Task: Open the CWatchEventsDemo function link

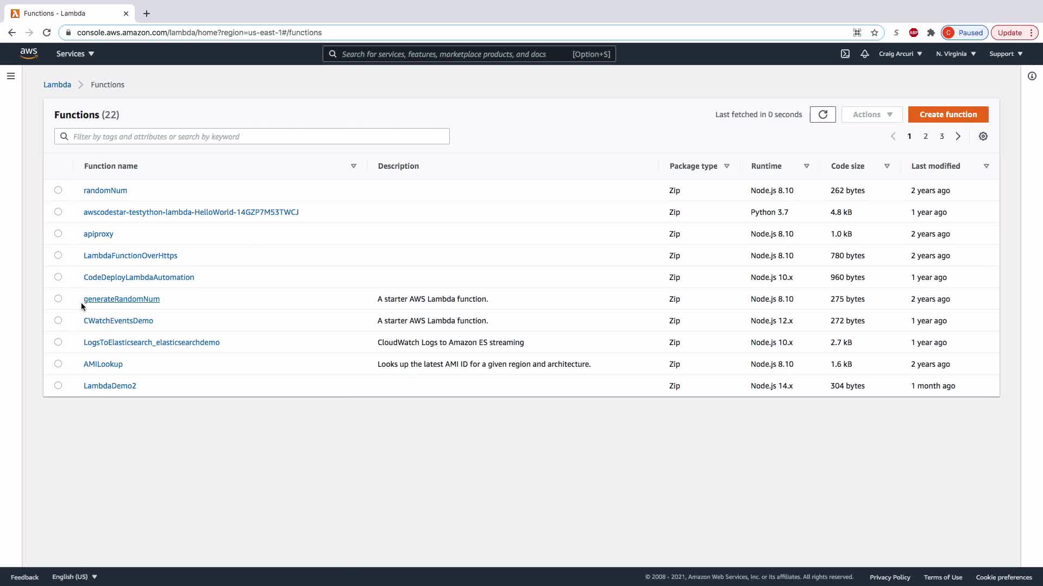Action: (x=118, y=321)
